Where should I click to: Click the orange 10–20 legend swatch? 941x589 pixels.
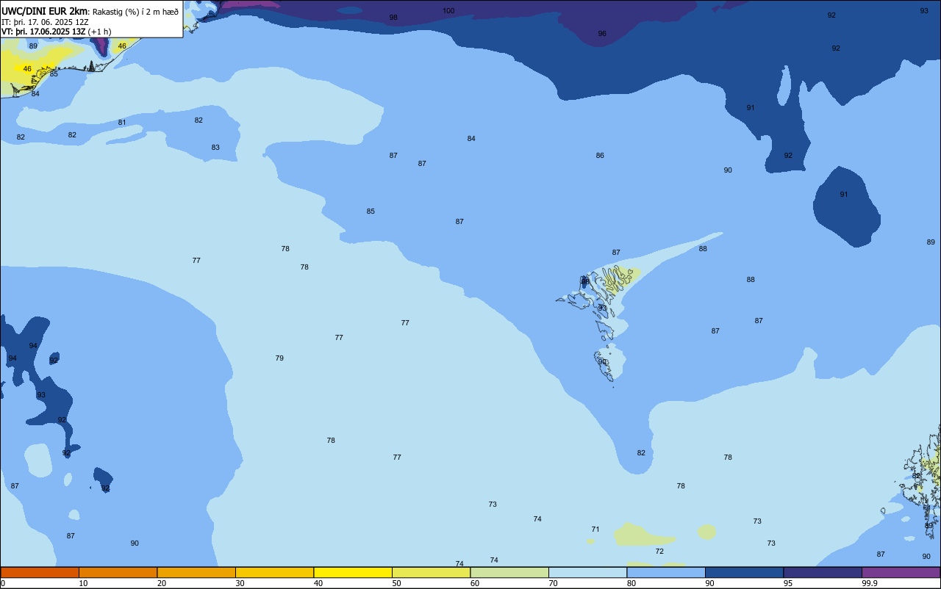coord(118,572)
